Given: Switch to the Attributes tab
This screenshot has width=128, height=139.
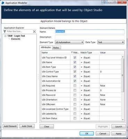Looking at the screenshot, I should (46, 47).
